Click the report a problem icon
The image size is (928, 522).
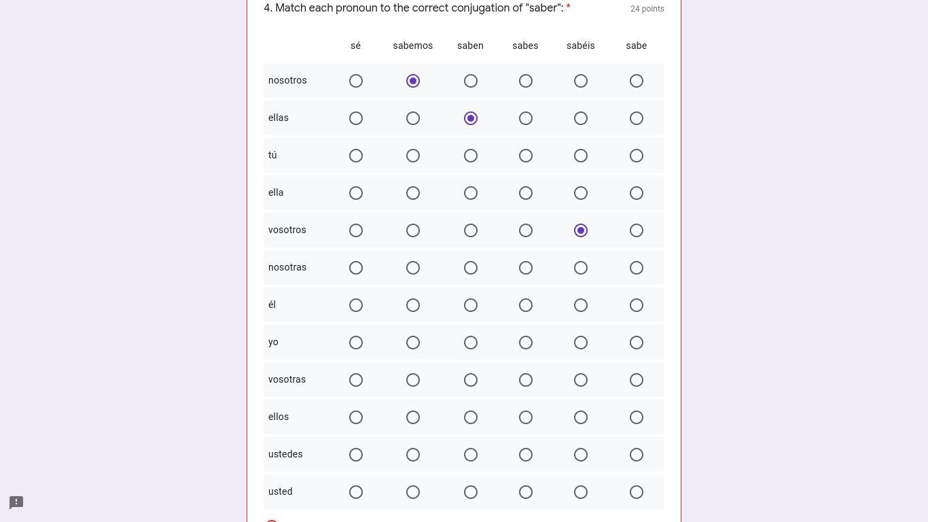pos(16,503)
